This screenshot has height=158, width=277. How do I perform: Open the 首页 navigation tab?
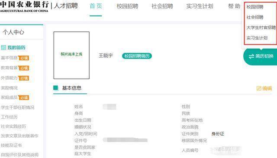(x=96, y=6)
